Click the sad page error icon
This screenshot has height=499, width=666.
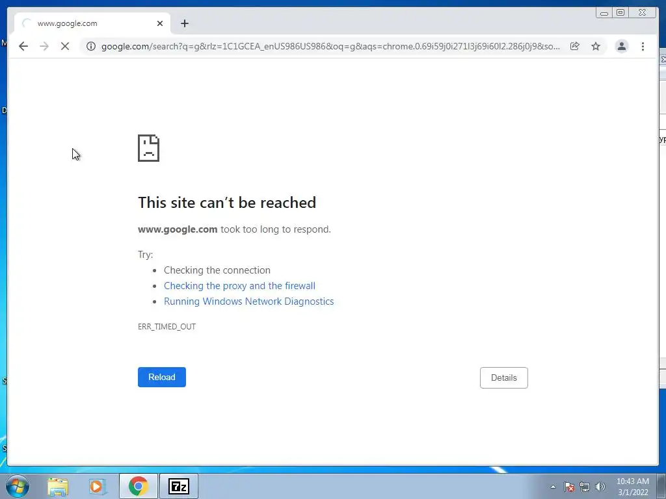149,148
